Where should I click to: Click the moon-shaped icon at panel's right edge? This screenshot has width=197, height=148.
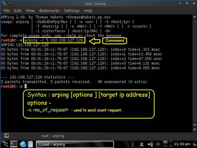coord(195,144)
